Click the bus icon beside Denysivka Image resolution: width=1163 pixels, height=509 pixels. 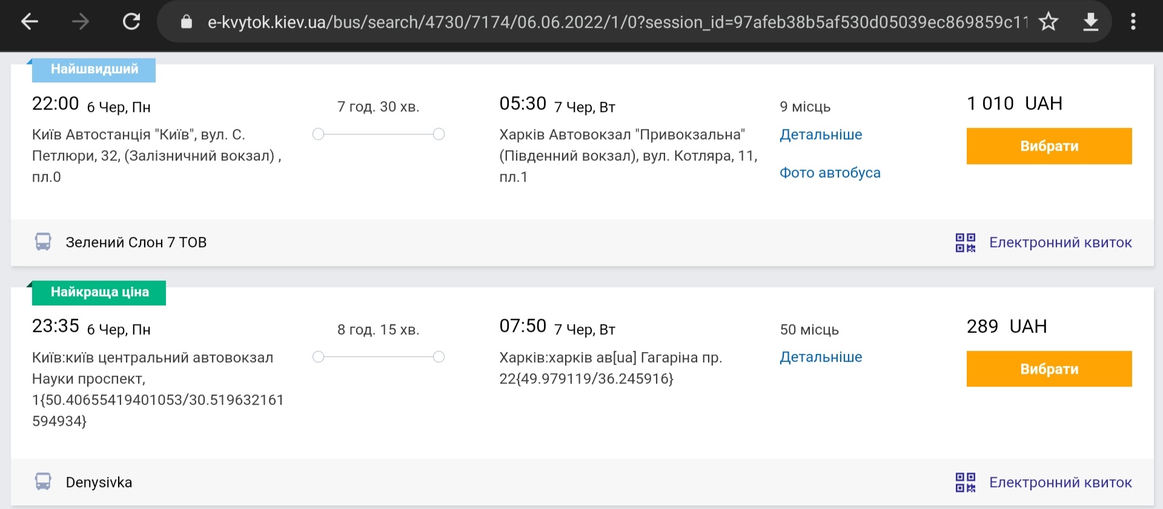tap(43, 482)
